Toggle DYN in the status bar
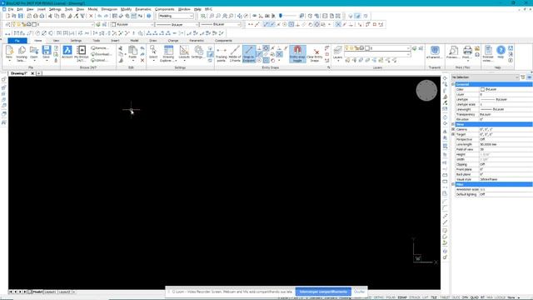 [x=465, y=297]
